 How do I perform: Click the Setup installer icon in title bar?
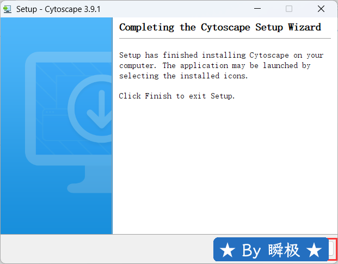[8, 9]
